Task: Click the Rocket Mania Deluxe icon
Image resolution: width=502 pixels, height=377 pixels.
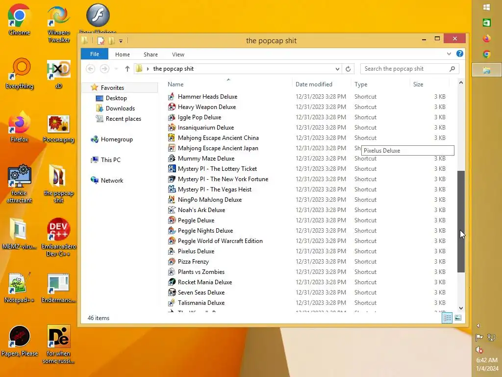Action: tap(172, 282)
